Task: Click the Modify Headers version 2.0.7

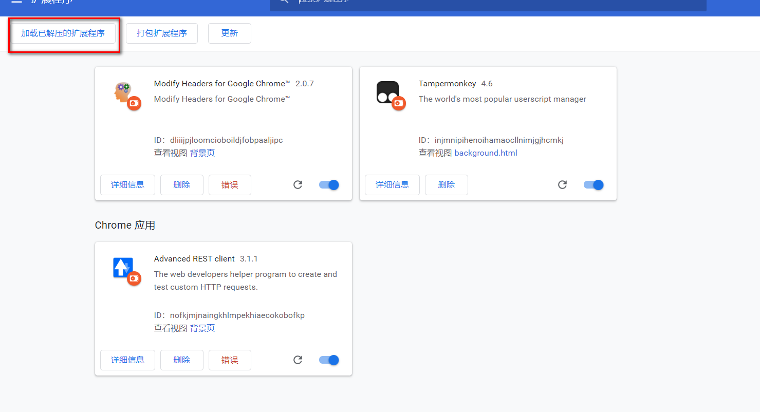Action: (305, 84)
